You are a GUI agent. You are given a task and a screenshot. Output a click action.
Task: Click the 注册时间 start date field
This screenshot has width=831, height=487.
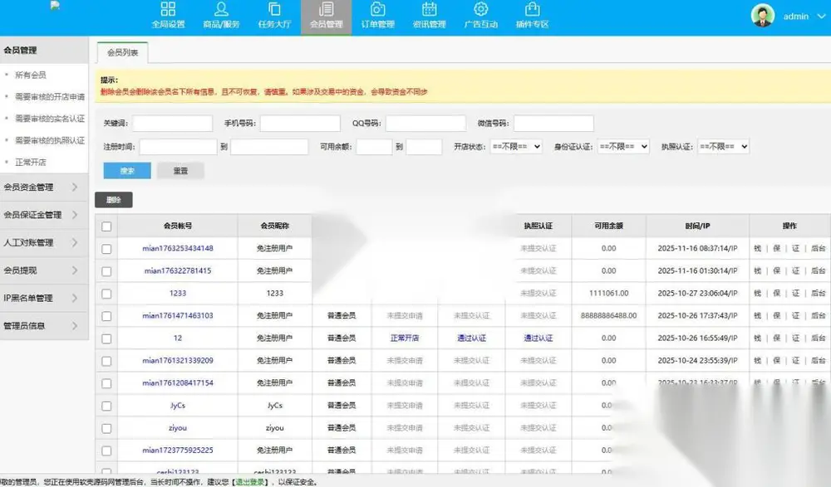[178, 147]
